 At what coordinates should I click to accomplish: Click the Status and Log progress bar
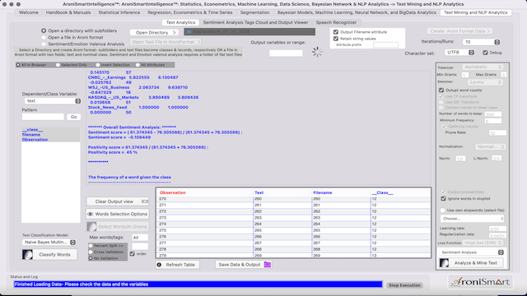point(198,284)
